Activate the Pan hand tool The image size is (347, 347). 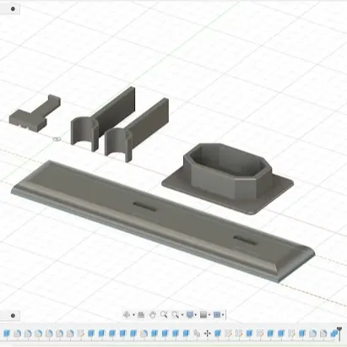pyautogui.click(x=153, y=315)
